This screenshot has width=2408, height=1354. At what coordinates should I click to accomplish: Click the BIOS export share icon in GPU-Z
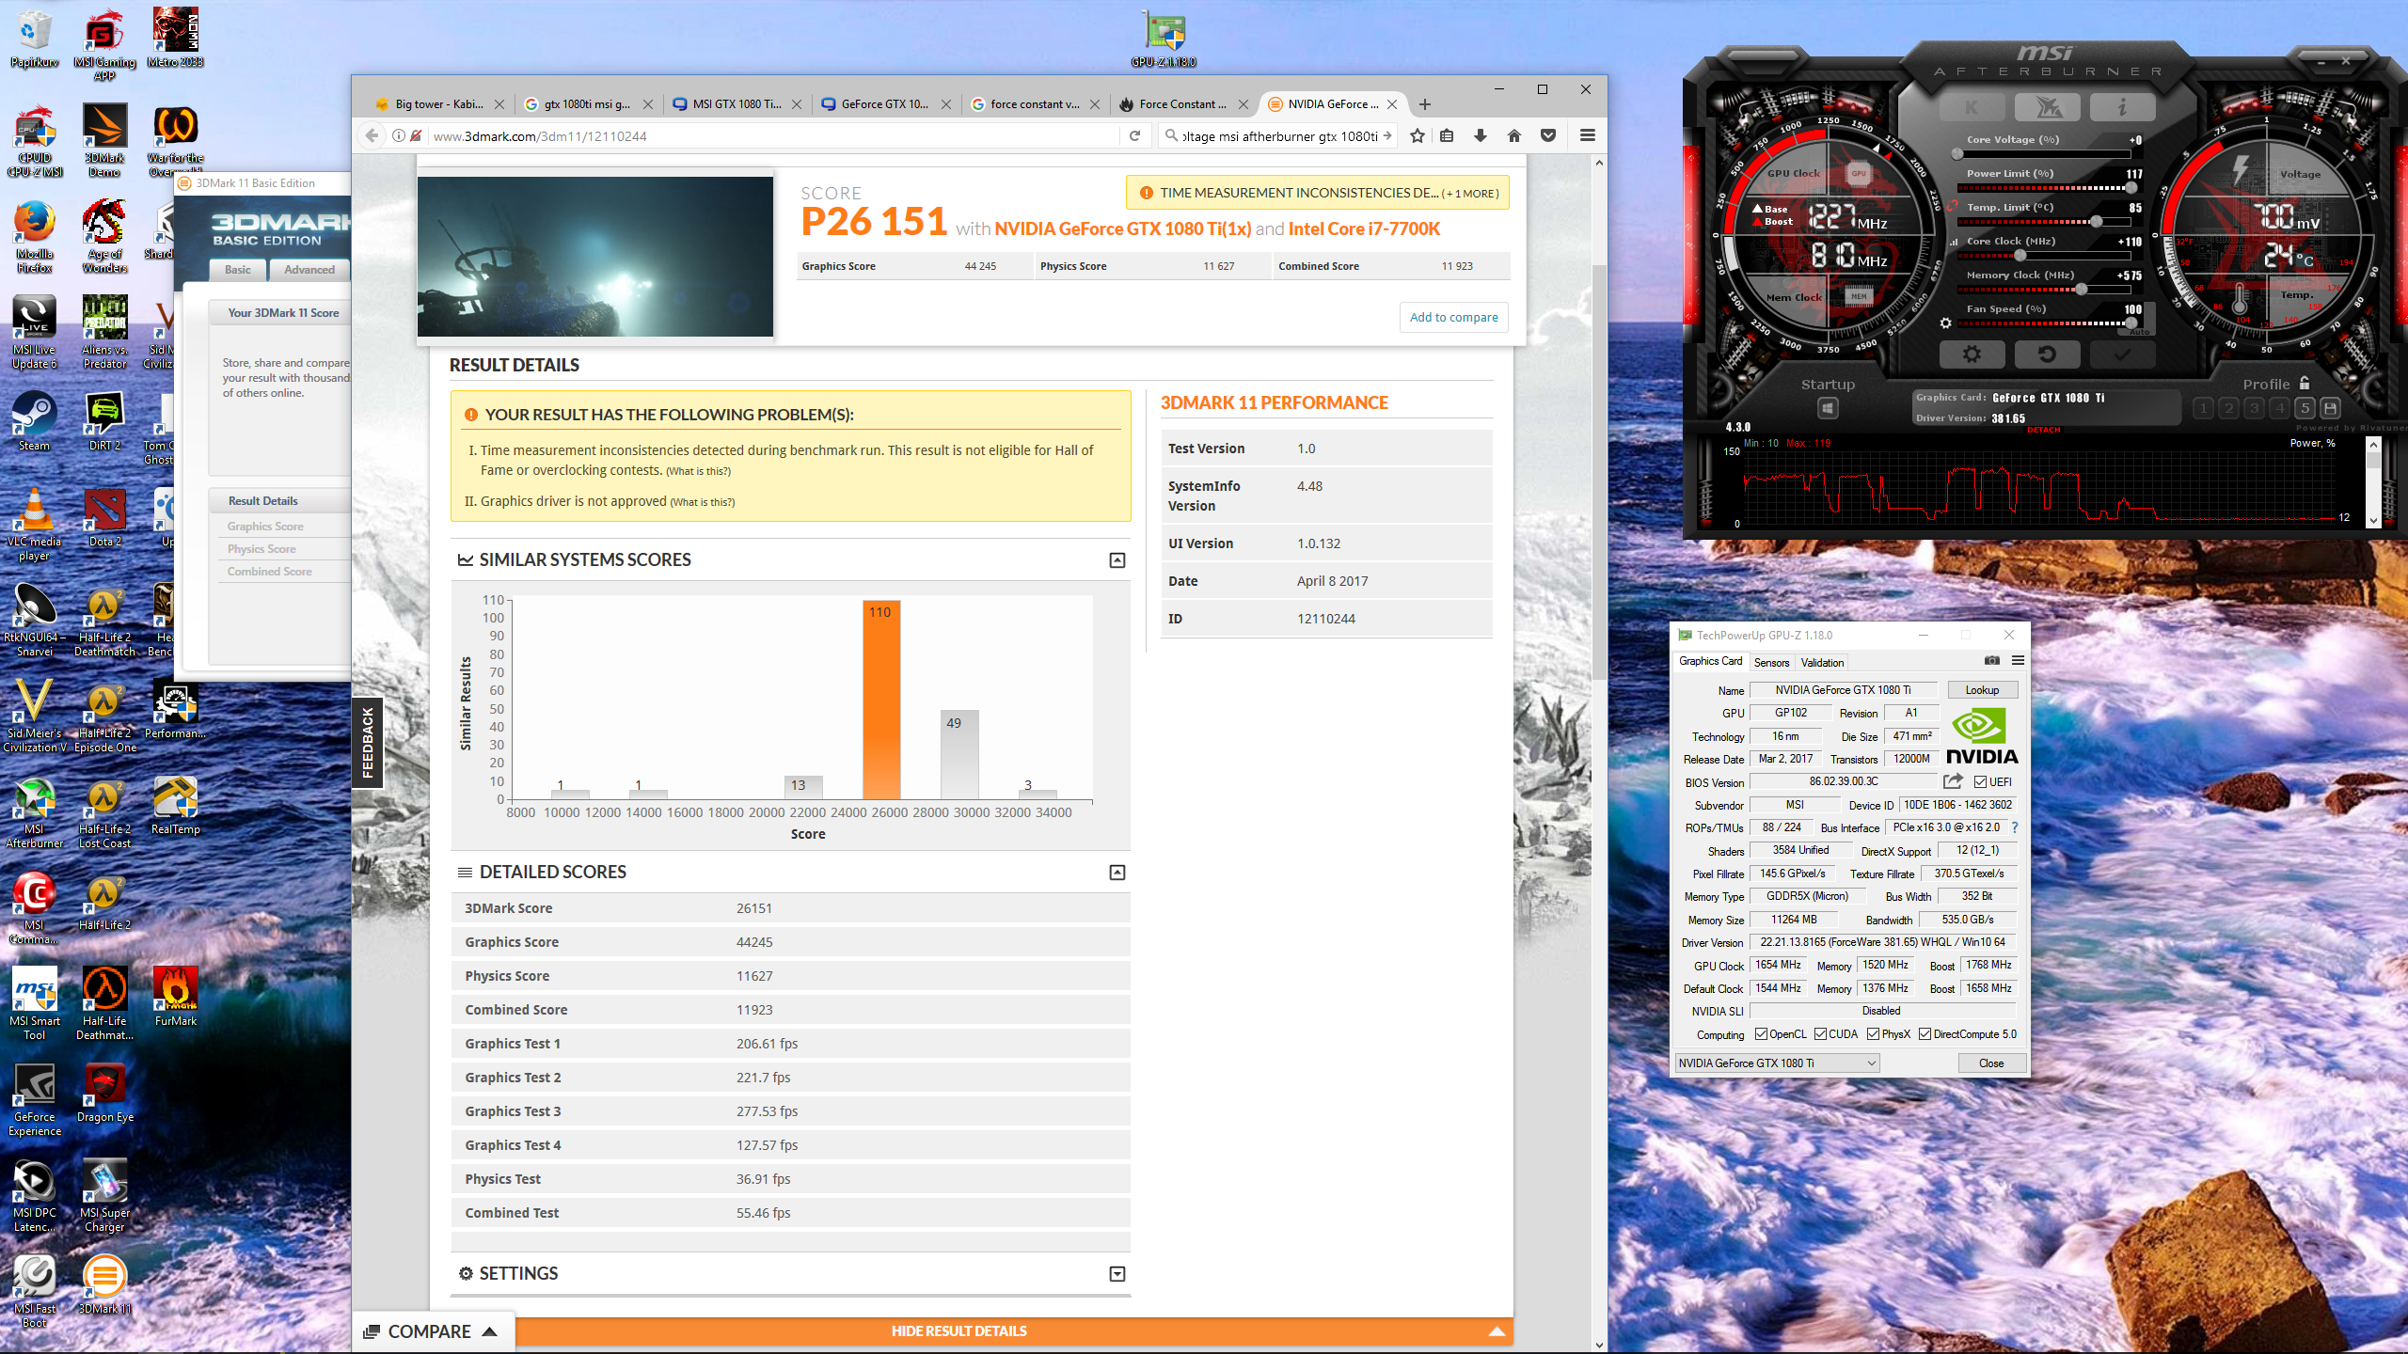pos(1953,781)
